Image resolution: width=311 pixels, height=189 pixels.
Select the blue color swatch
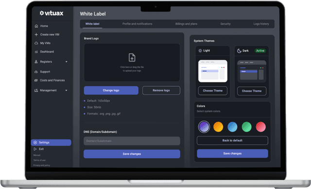[232, 126]
